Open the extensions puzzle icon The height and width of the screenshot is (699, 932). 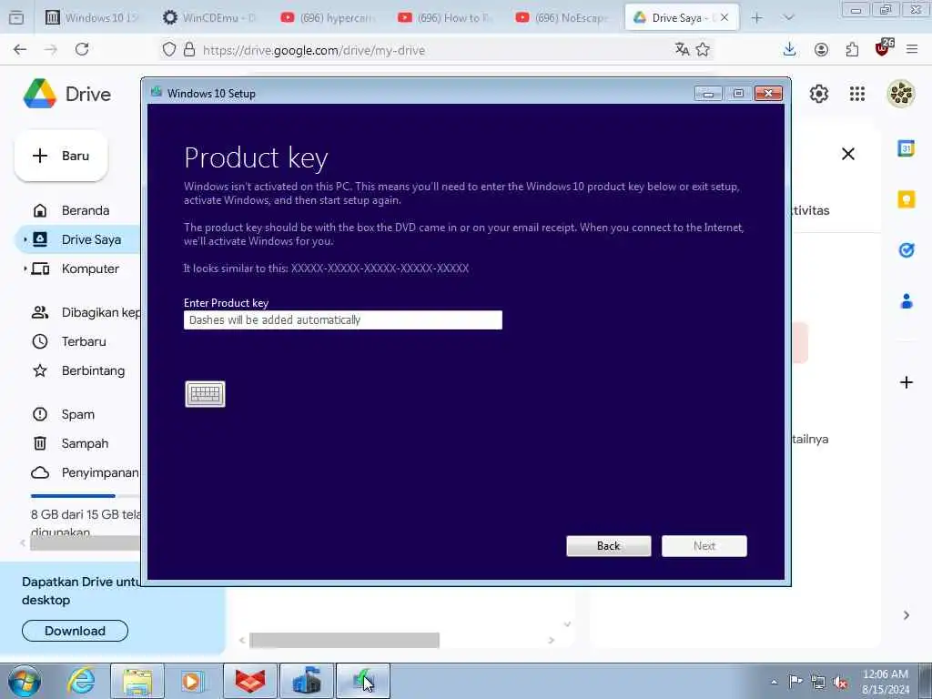[852, 49]
